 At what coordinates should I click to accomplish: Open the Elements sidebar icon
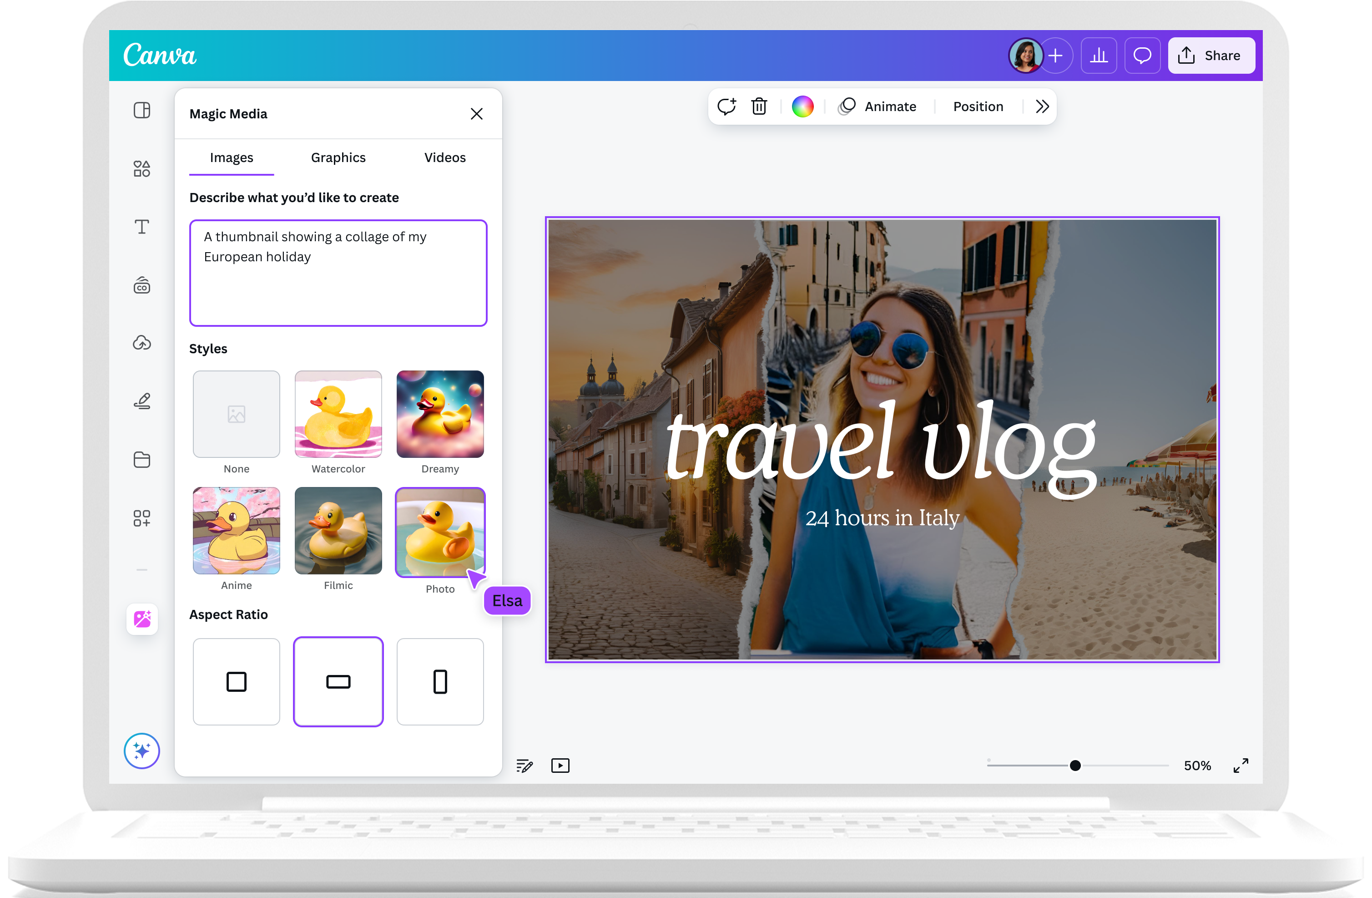[142, 168]
